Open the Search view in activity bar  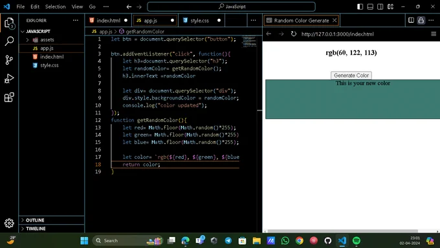(9, 41)
